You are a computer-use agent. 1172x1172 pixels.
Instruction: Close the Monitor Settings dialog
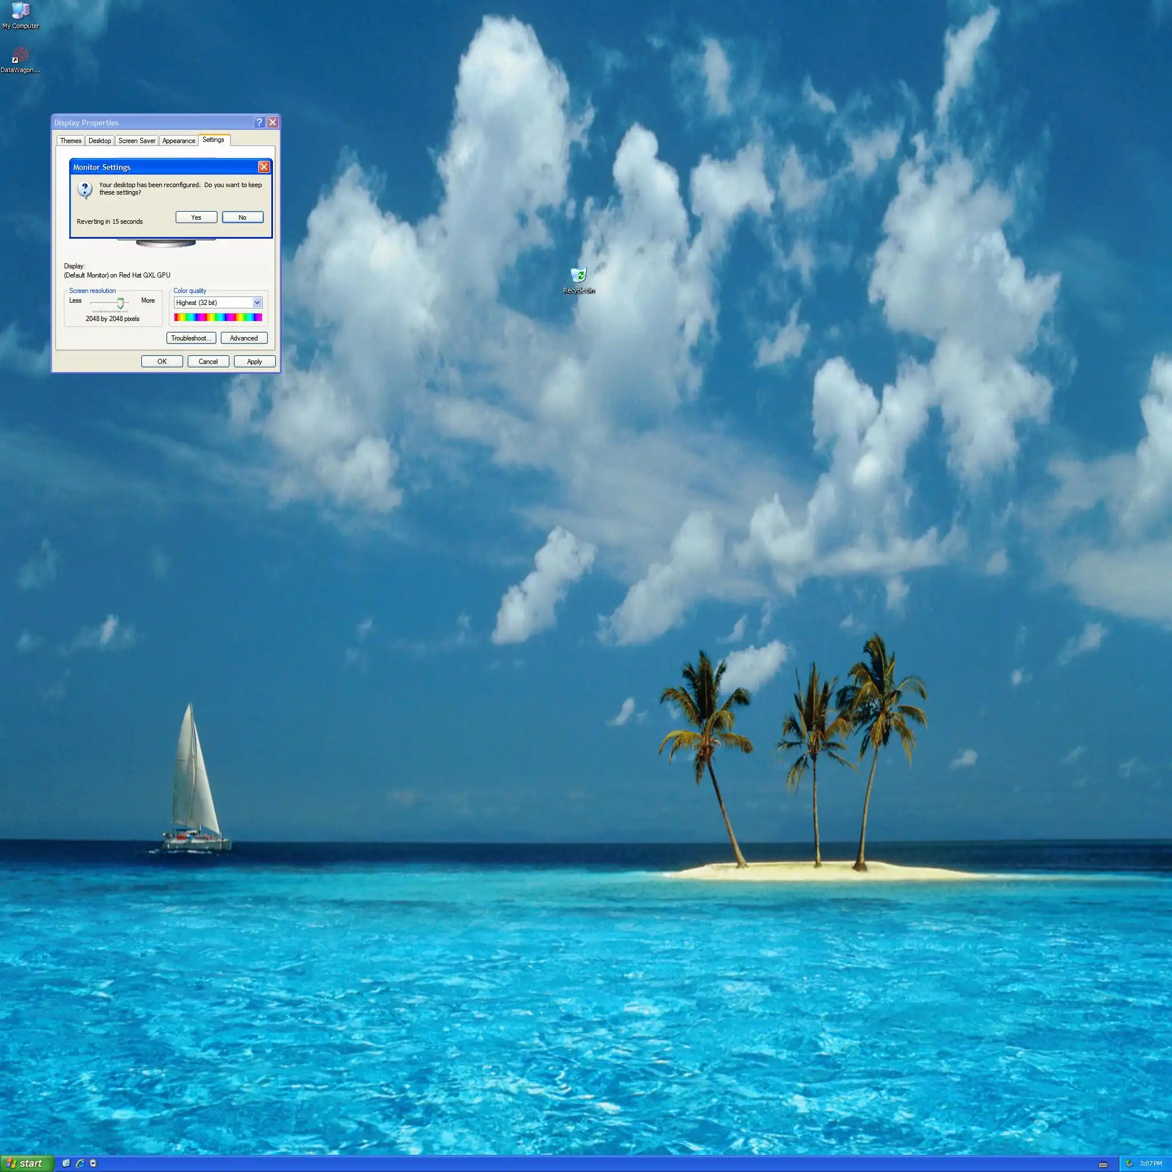coord(263,167)
